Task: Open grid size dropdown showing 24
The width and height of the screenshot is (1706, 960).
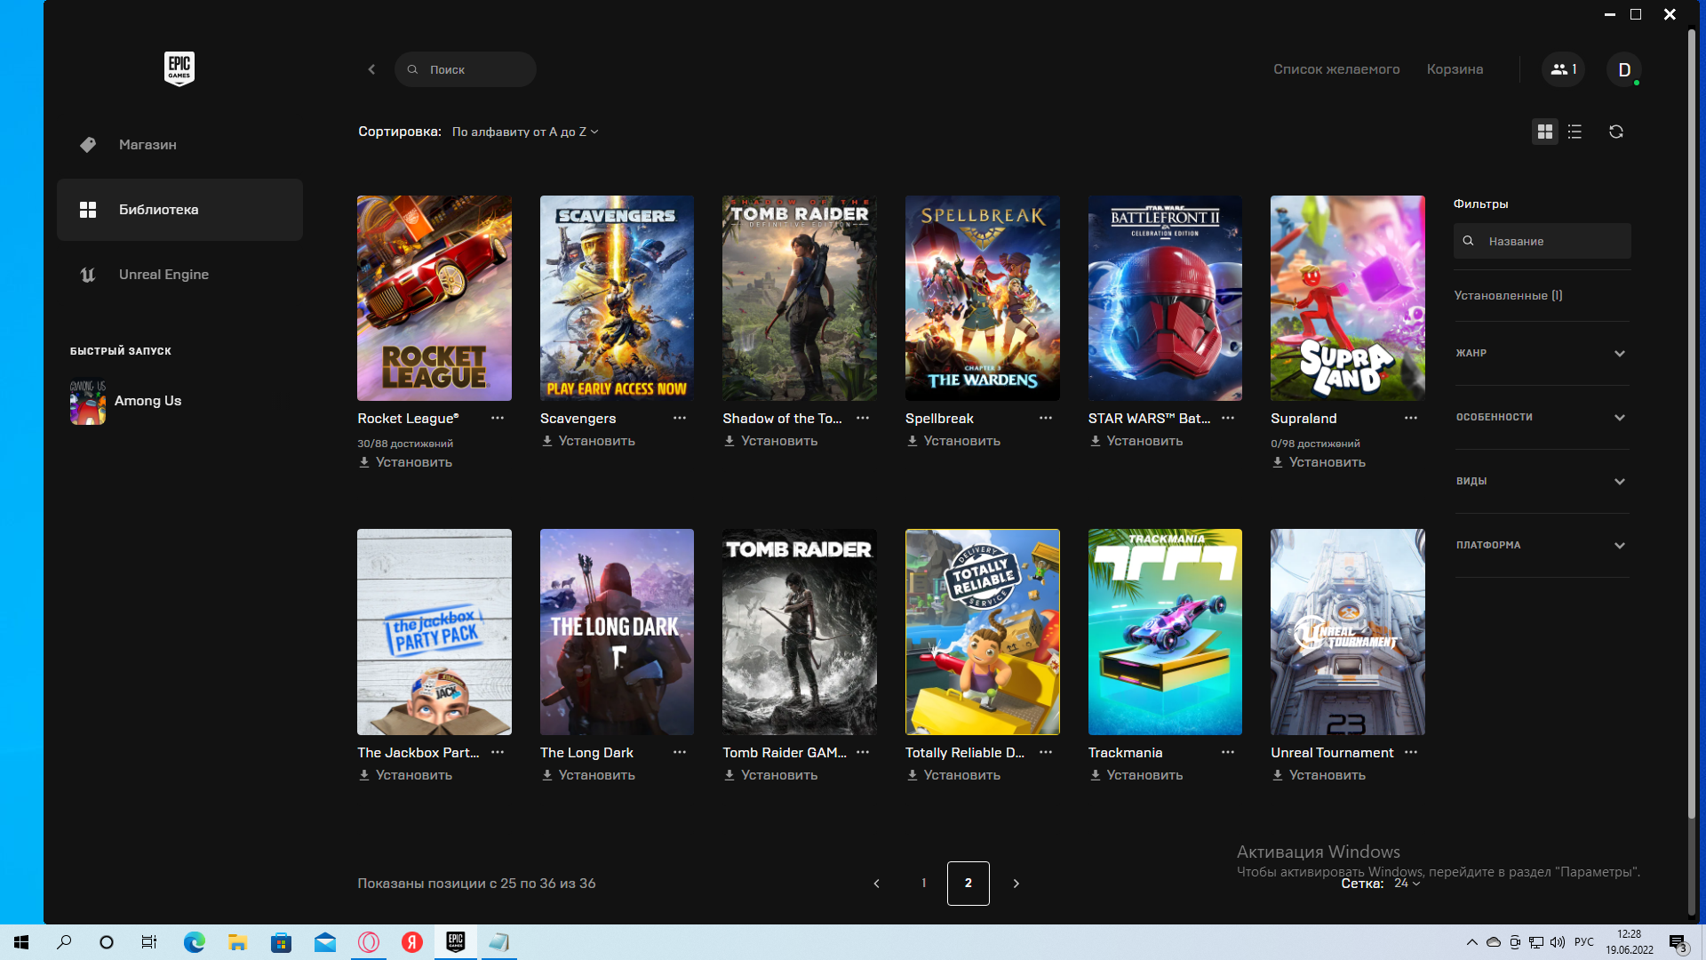Action: 1407,883
